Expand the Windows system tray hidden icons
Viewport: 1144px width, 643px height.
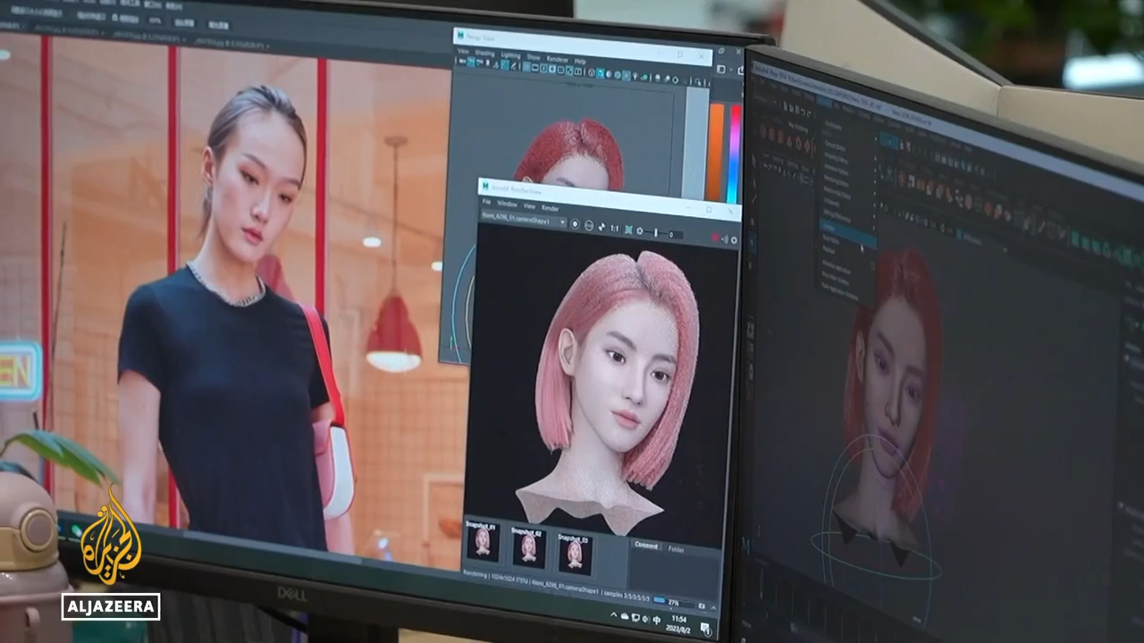615,616
